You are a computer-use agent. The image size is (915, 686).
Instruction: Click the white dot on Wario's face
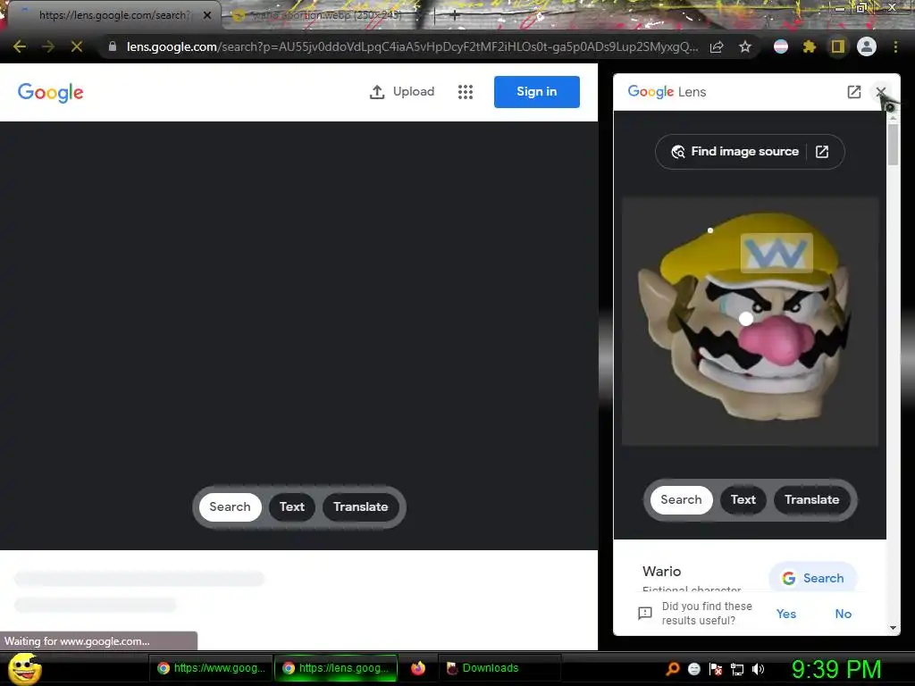point(746,319)
